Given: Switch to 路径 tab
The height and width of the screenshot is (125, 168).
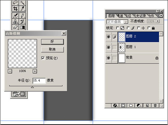Looking at the screenshot, I should [128, 16].
